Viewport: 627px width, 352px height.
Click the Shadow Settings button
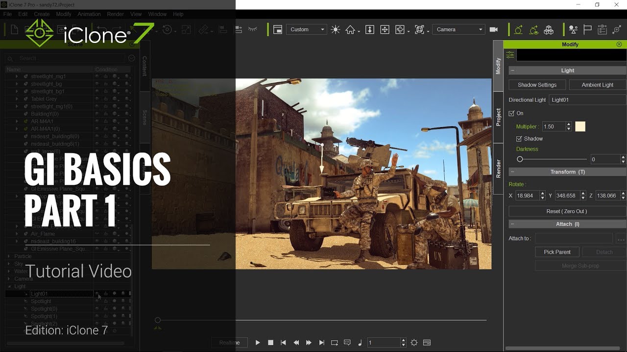click(537, 85)
